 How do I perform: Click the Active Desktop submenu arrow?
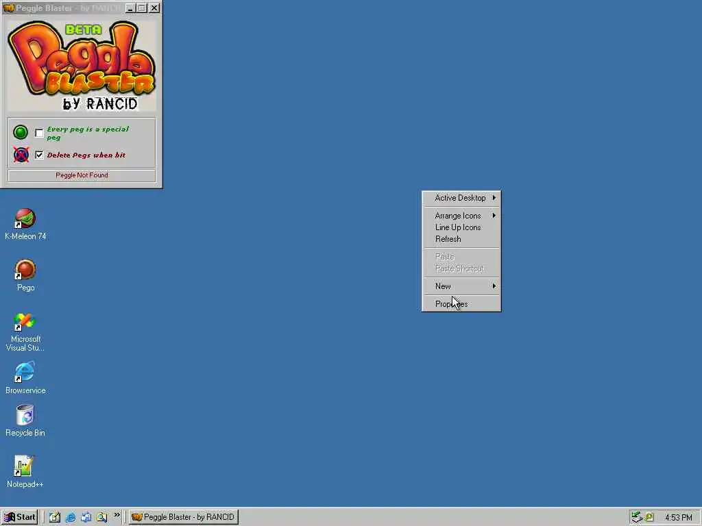pos(494,198)
